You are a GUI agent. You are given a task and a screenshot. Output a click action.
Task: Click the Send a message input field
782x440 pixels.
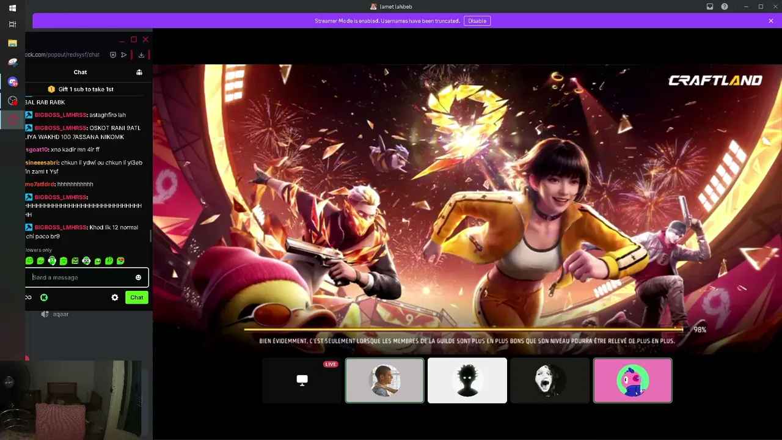pyautogui.click(x=87, y=277)
